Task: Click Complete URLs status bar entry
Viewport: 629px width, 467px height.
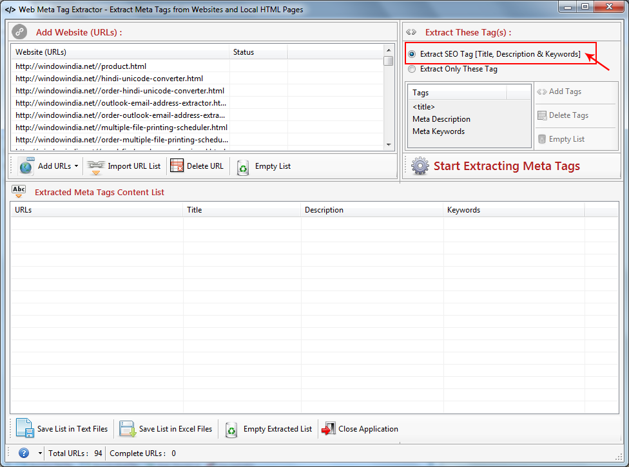Action: coord(142,453)
